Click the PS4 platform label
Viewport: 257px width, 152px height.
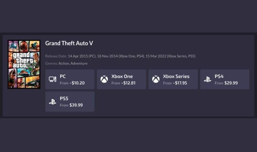coord(219,76)
